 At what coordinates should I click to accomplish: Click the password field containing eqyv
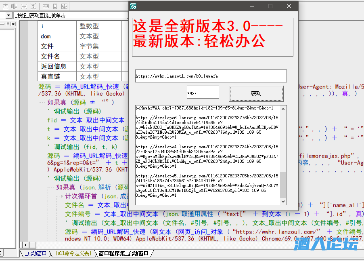[203, 92]
